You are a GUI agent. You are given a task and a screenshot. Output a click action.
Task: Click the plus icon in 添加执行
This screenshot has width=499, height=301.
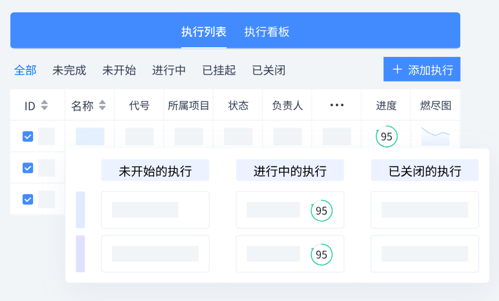click(x=397, y=69)
